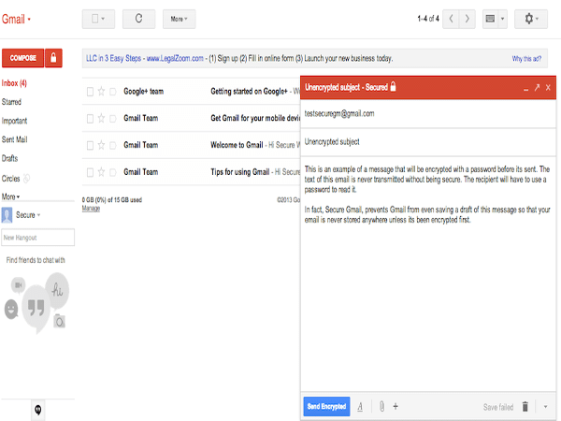Pop out the compose window

click(537, 87)
